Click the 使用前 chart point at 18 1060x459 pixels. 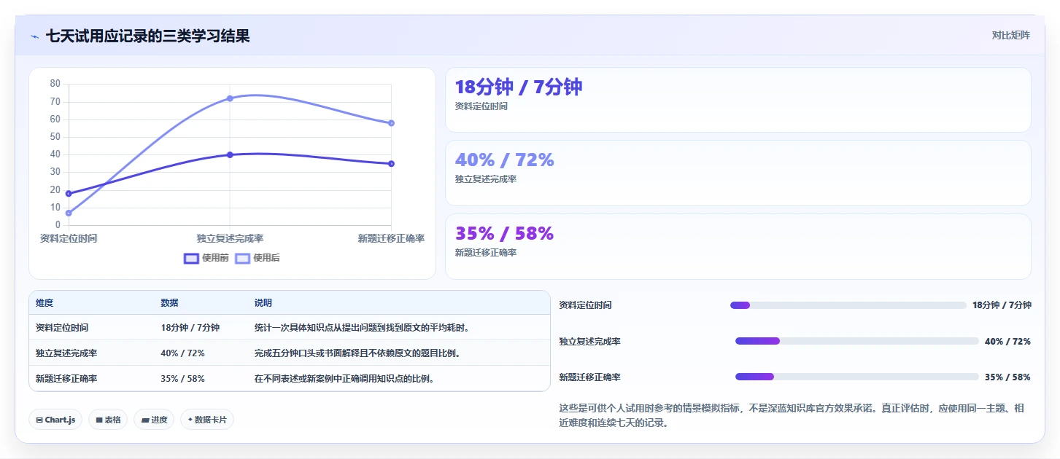pos(69,194)
